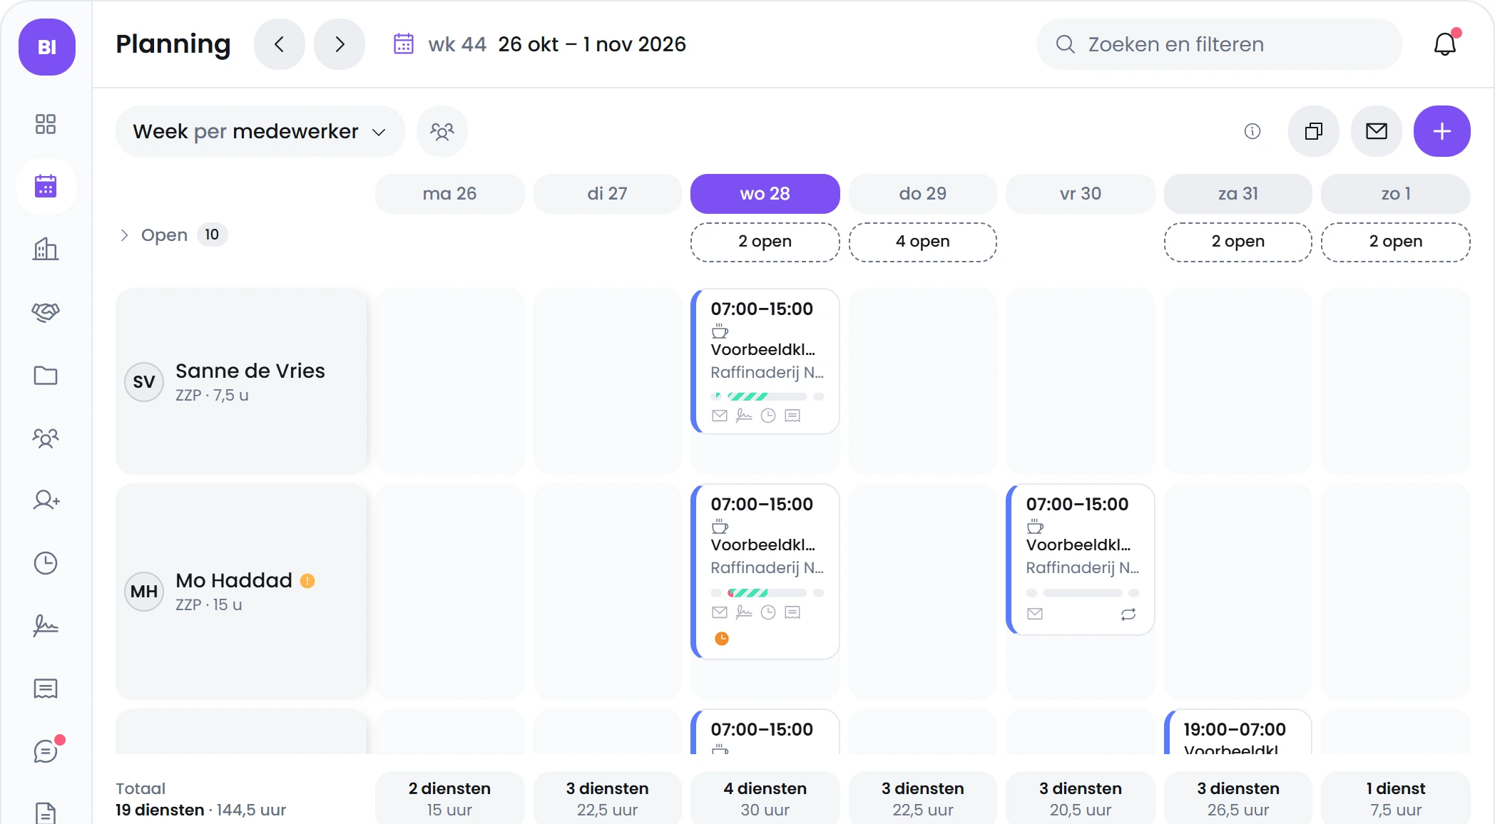Open '2 open' shifts on Sunday
1495x824 pixels.
1396,242
